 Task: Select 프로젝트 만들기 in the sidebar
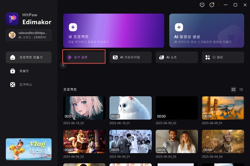29,57
